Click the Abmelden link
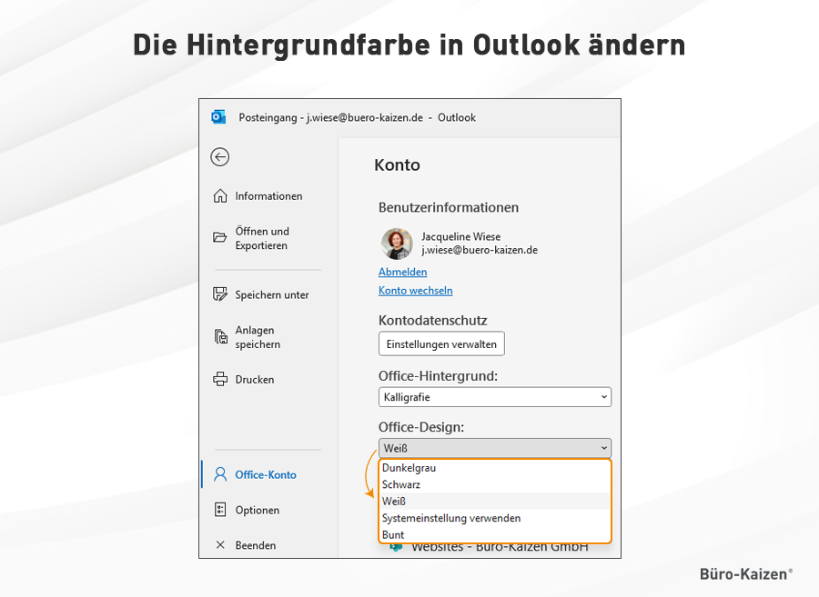The width and height of the screenshot is (819, 597). coord(402,272)
